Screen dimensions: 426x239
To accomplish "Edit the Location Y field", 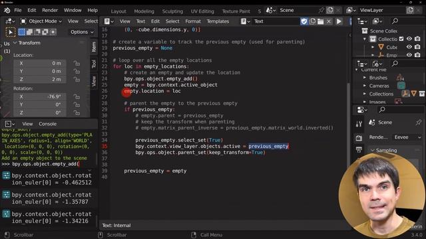I will coord(40,71).
